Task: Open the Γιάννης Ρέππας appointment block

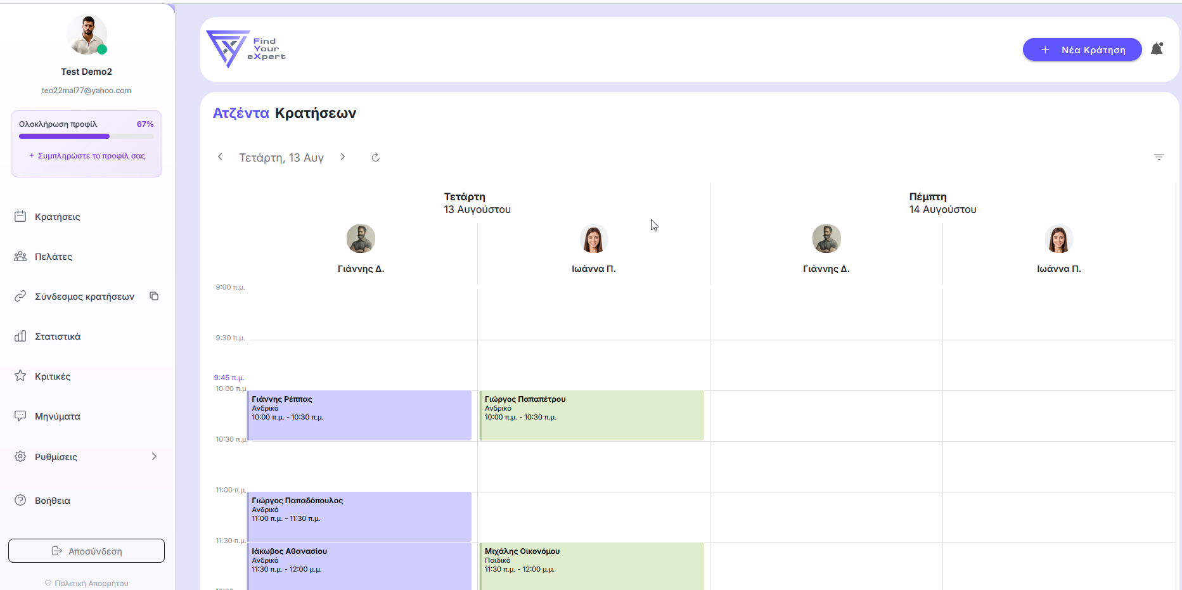Action: click(359, 415)
